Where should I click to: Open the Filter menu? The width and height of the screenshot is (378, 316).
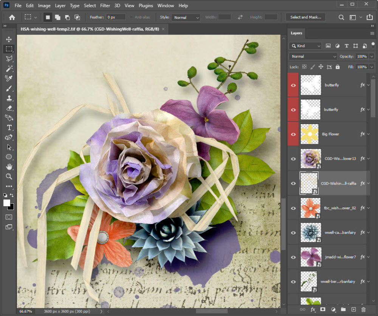pyautogui.click(x=105, y=6)
